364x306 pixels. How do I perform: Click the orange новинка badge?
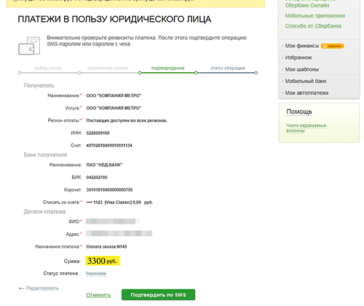332,46
